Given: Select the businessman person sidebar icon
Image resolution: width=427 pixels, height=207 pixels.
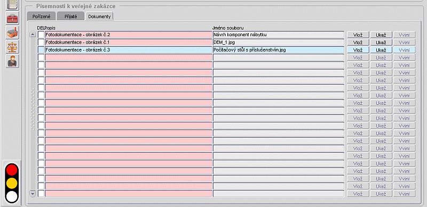Looking at the screenshot, I should (12, 61).
